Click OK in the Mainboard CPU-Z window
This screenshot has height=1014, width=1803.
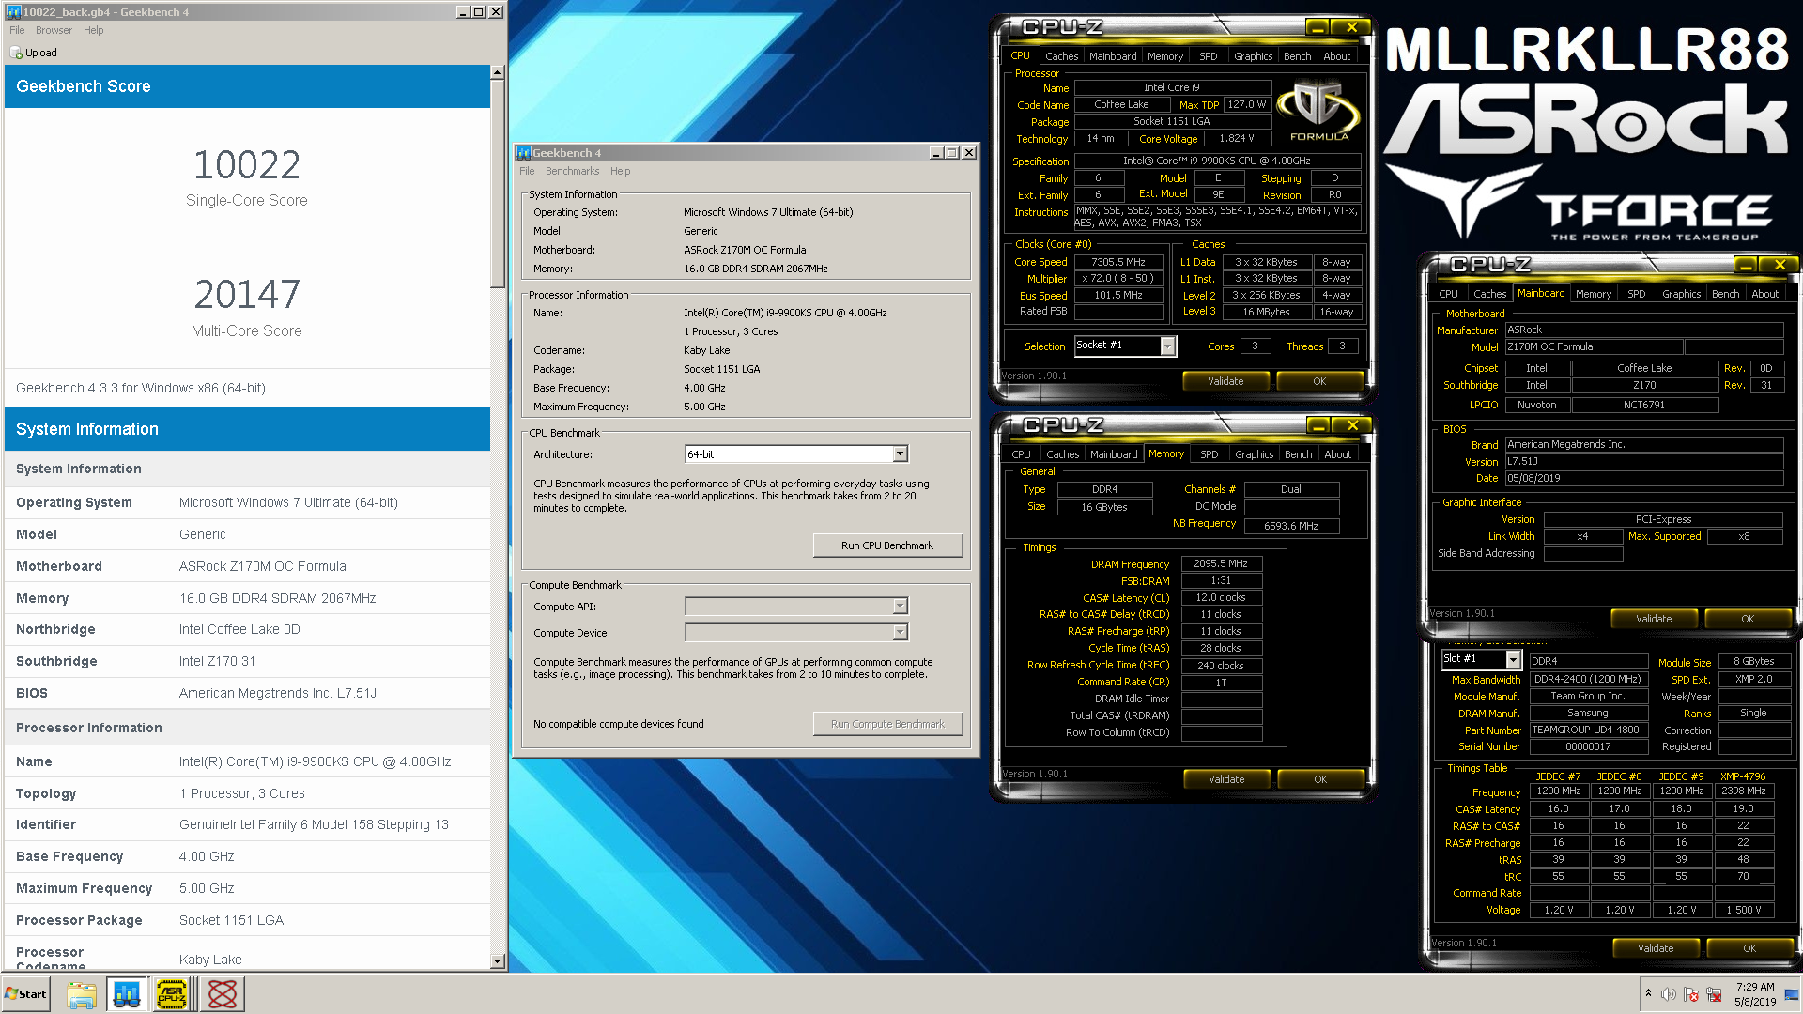tap(1748, 619)
